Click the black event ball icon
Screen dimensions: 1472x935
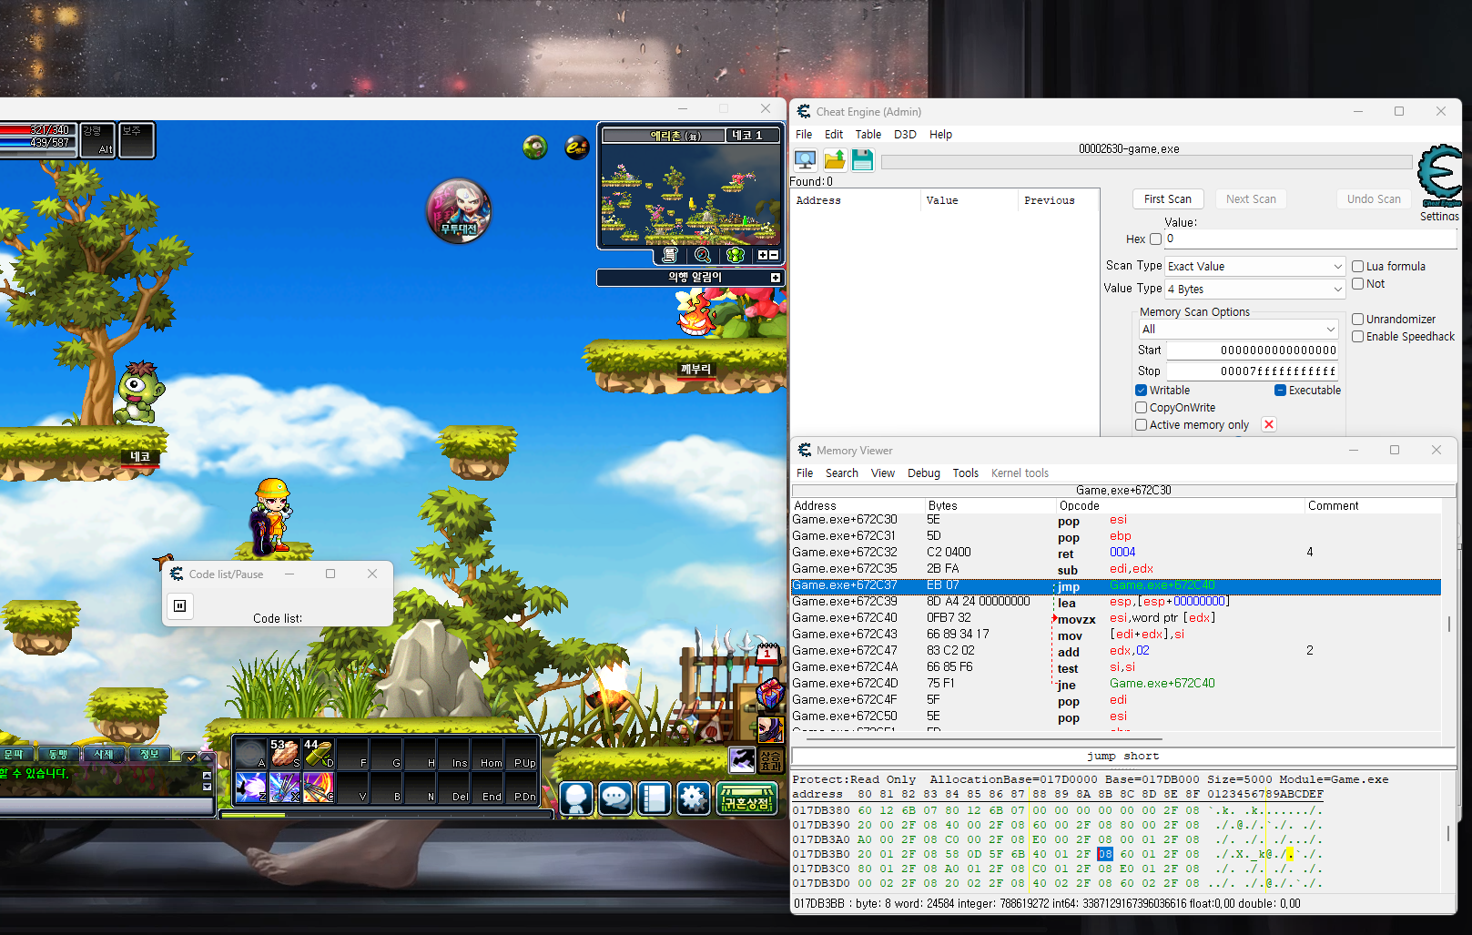point(577,147)
